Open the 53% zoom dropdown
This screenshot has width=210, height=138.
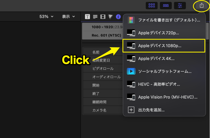pyautogui.click(x=46, y=17)
